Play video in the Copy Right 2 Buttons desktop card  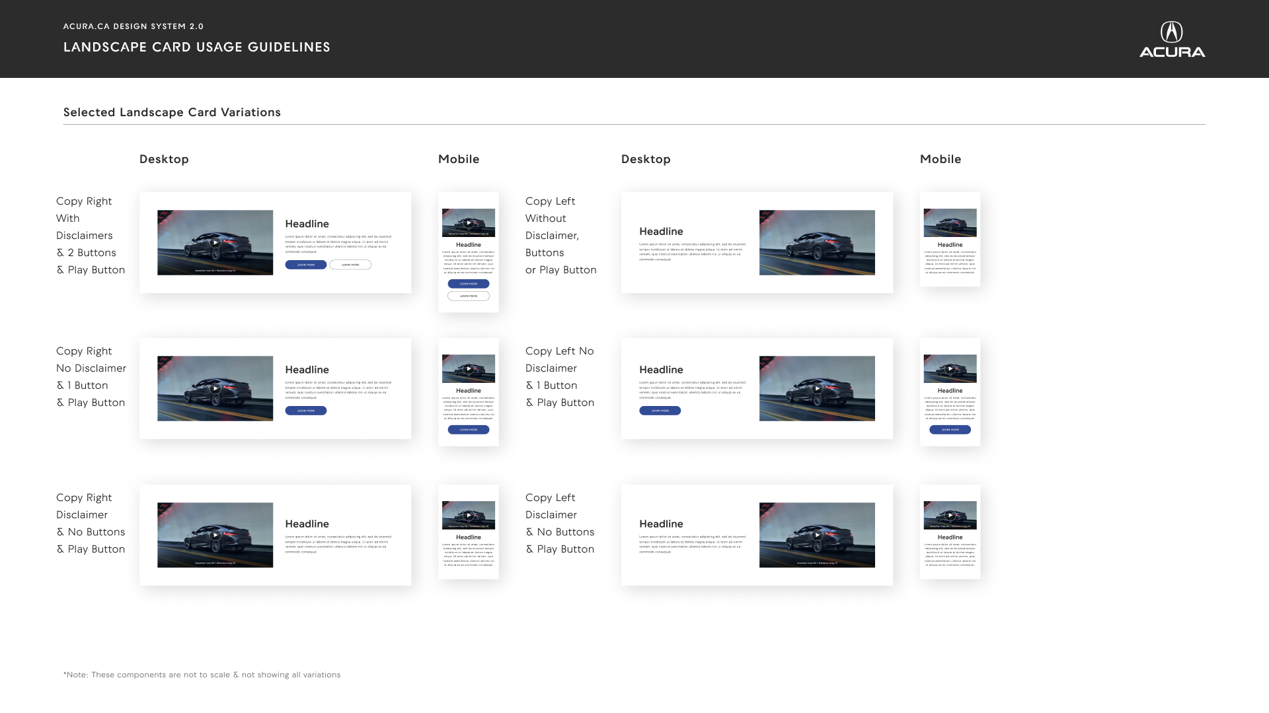pos(215,242)
